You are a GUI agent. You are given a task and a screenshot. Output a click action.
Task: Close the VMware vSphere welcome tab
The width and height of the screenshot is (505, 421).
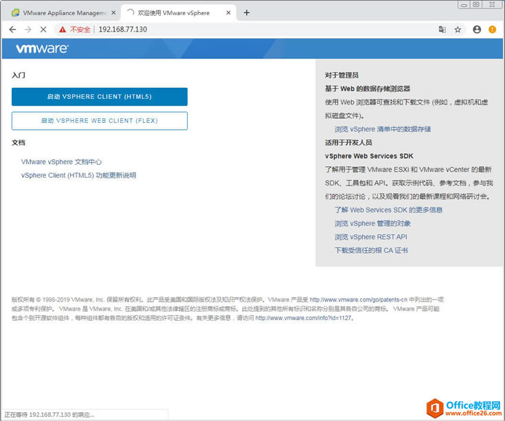pos(228,13)
